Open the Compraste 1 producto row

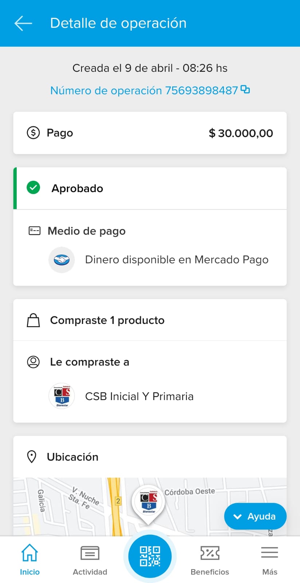[x=150, y=320]
